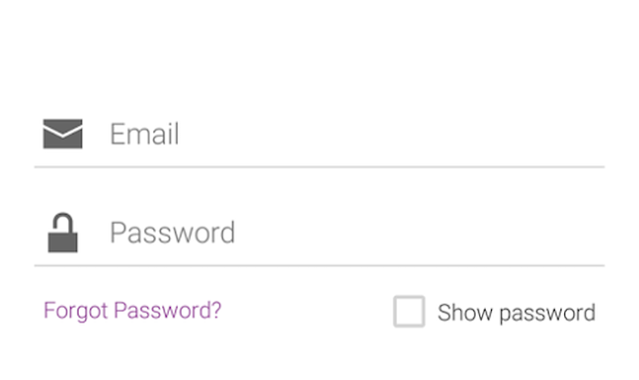Select the lock icon in the password row
The image size is (639, 380).
63,232
